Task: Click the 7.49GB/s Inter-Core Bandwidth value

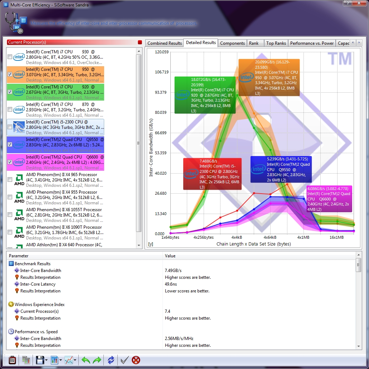Action: click(x=173, y=271)
